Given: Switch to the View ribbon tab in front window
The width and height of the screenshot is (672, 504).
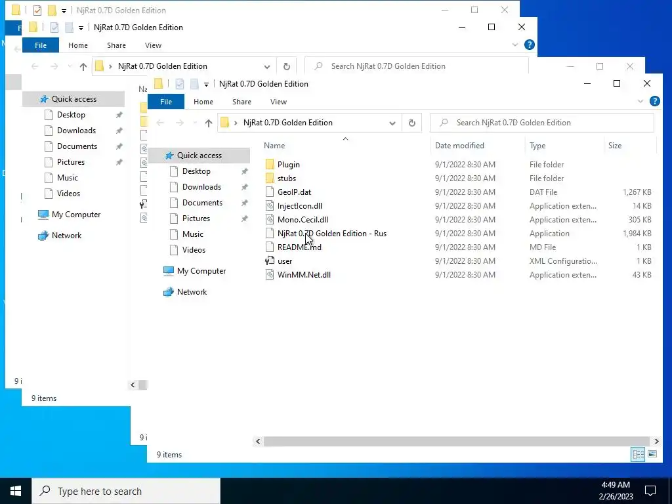Looking at the screenshot, I should pyautogui.click(x=278, y=102).
